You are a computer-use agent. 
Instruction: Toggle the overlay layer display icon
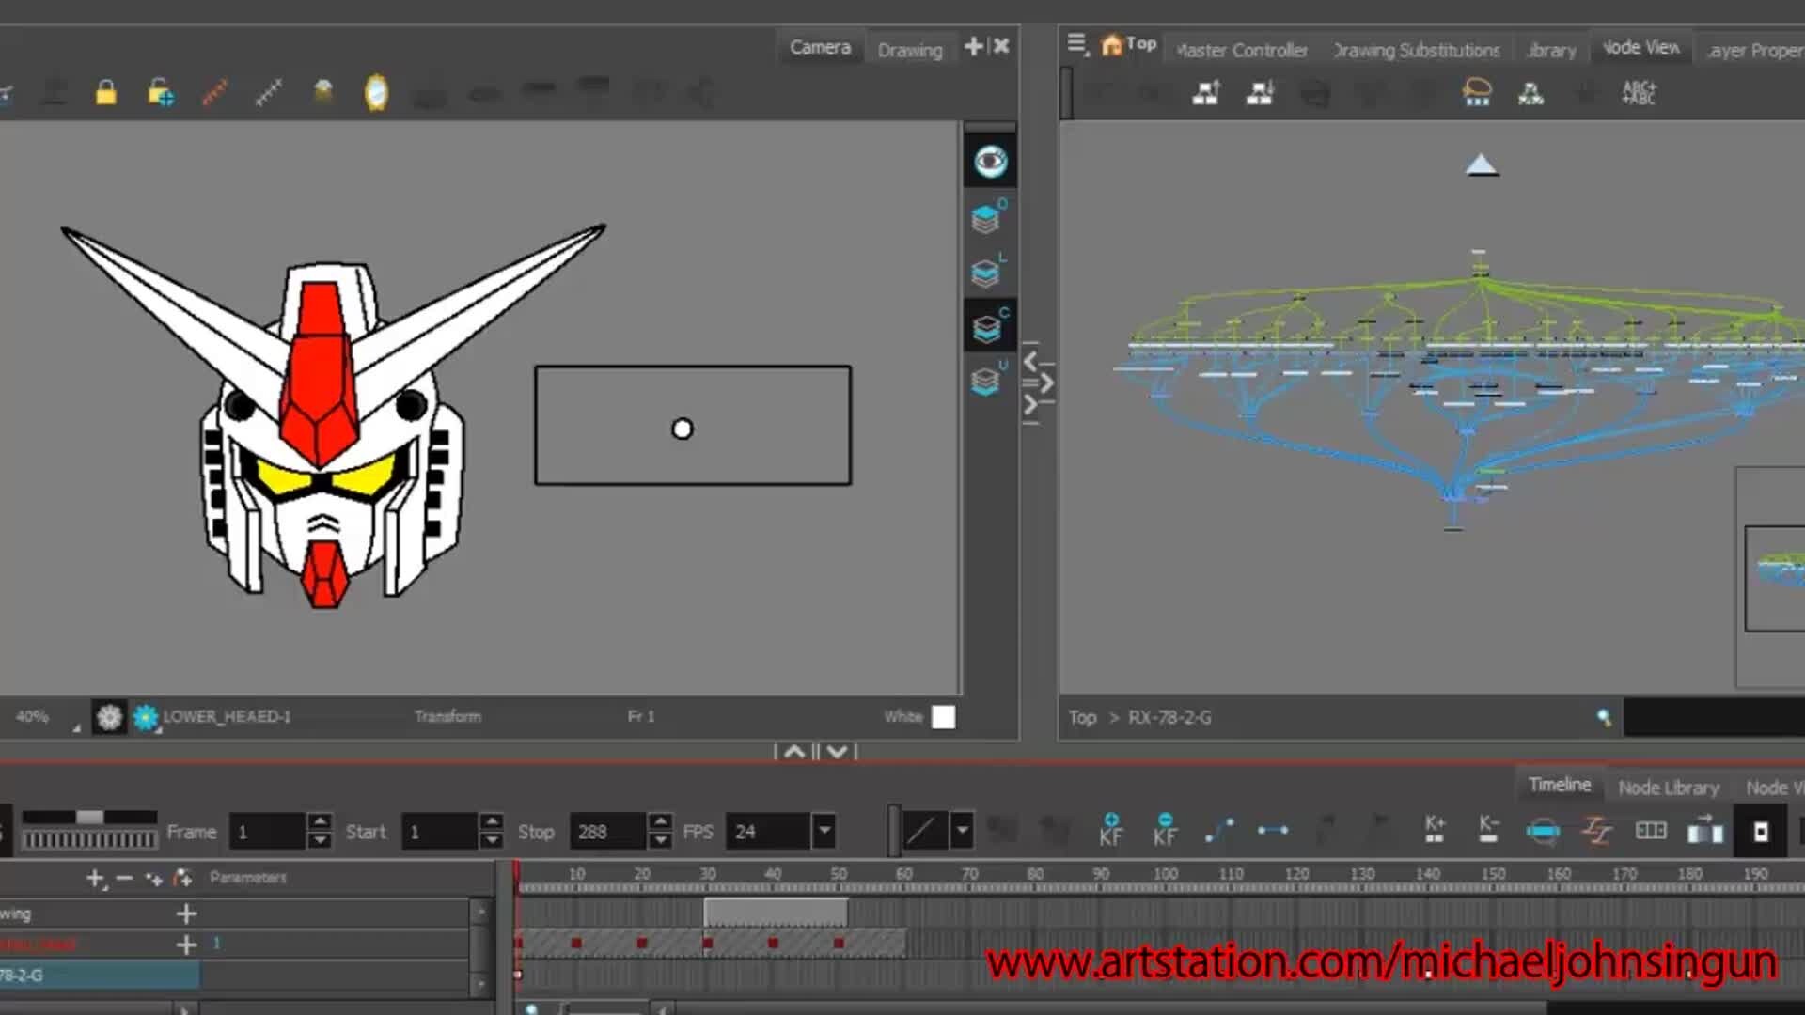[x=986, y=219]
